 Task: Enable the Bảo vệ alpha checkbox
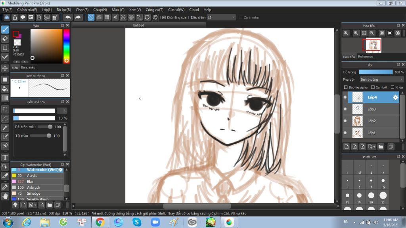click(346, 87)
